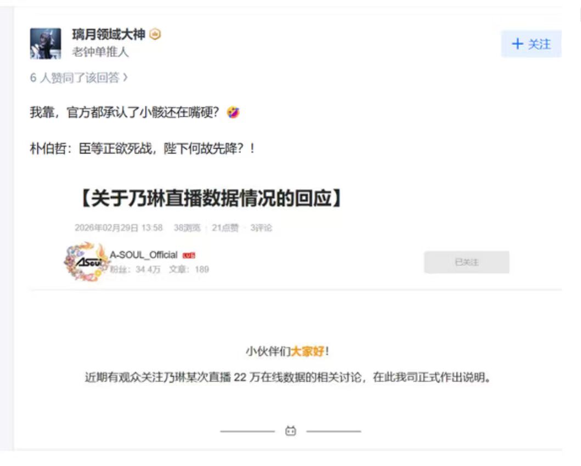This screenshot has width=581, height=466.
Task: Click the red badge next to A-SOUL_Official
Action: (x=189, y=255)
